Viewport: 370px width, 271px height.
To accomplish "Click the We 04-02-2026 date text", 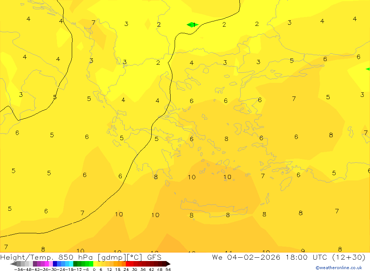I will click(x=246, y=257).
